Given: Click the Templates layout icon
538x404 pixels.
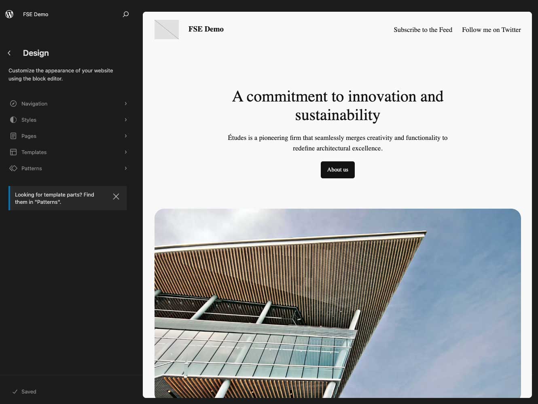Looking at the screenshot, I should [x=13, y=152].
